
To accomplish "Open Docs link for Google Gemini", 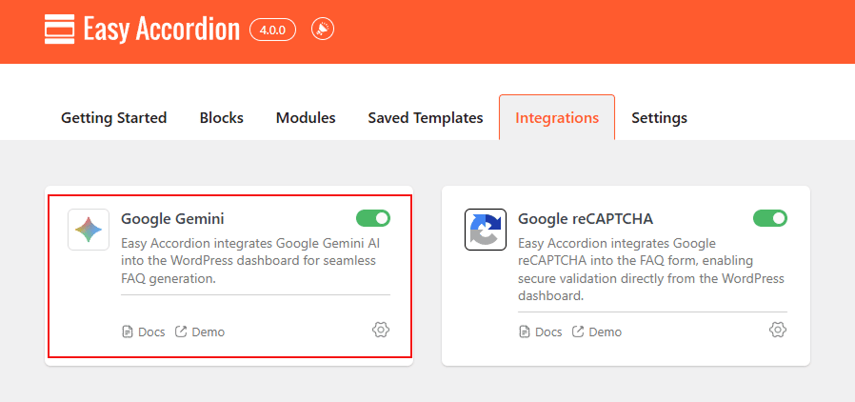I will point(144,332).
